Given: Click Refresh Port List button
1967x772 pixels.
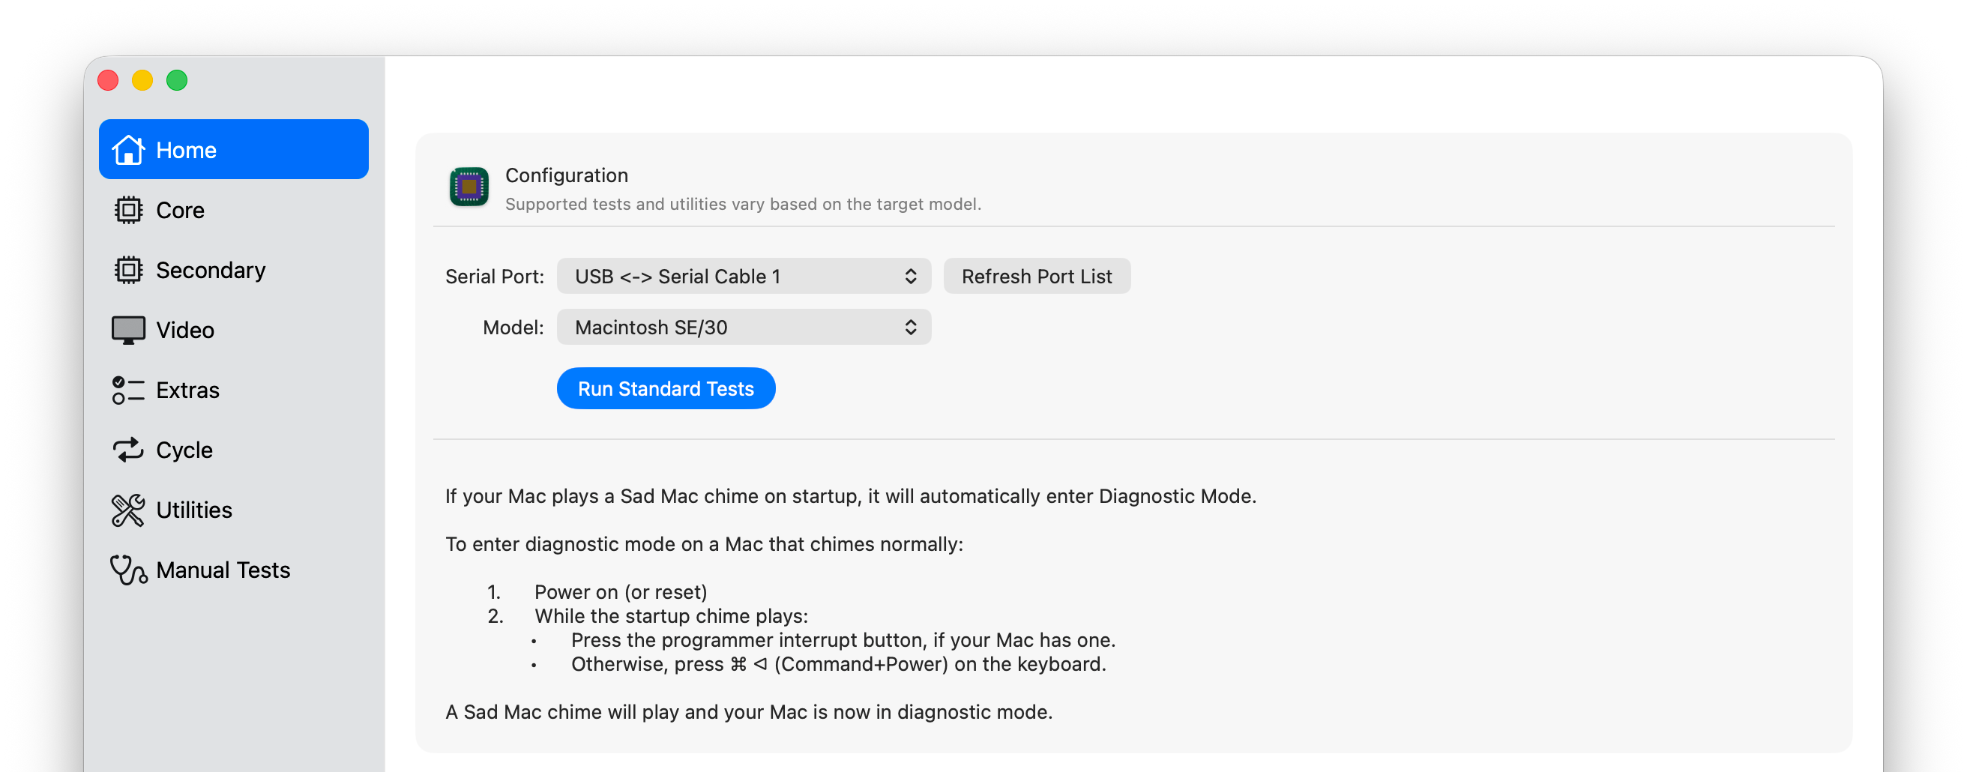Looking at the screenshot, I should coord(1036,277).
